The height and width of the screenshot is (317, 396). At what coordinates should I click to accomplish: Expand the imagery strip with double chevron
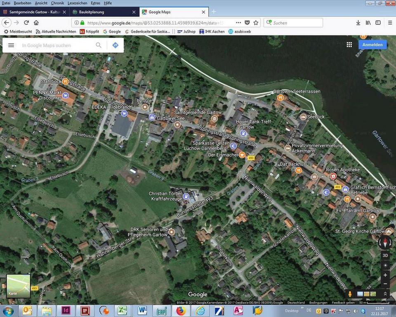point(385,294)
